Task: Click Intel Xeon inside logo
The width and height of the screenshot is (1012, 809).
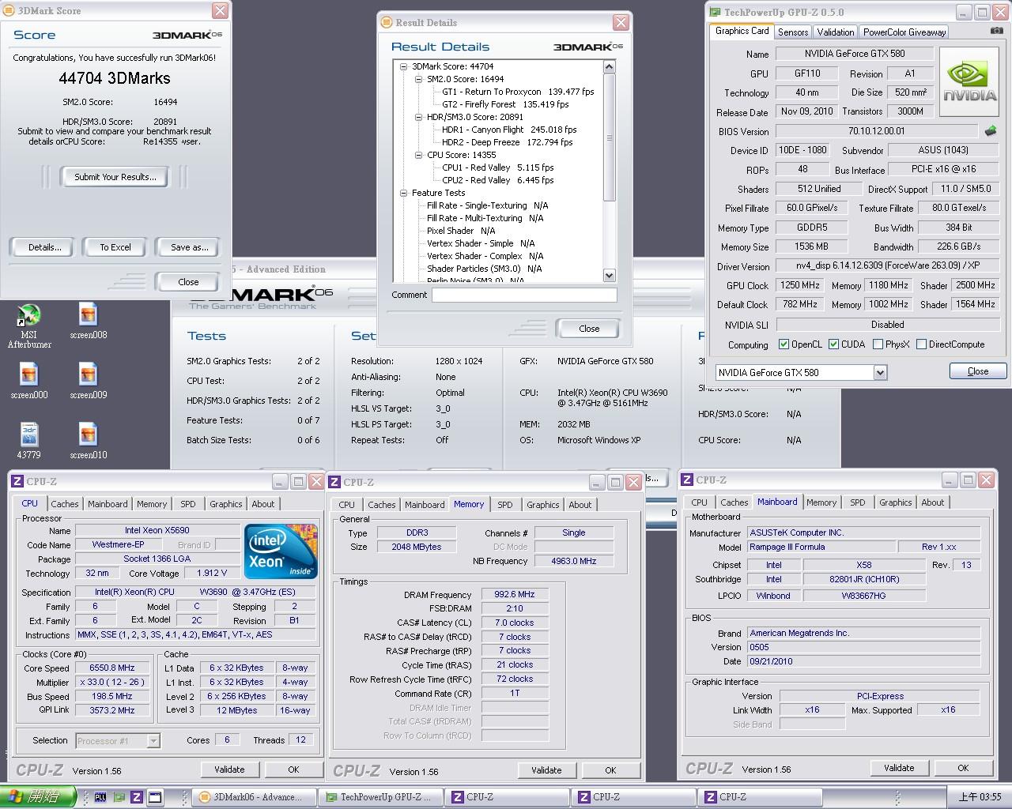Action: coord(281,551)
